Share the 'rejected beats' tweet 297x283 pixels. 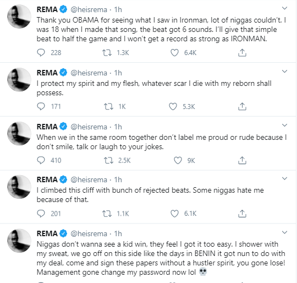click(x=242, y=214)
